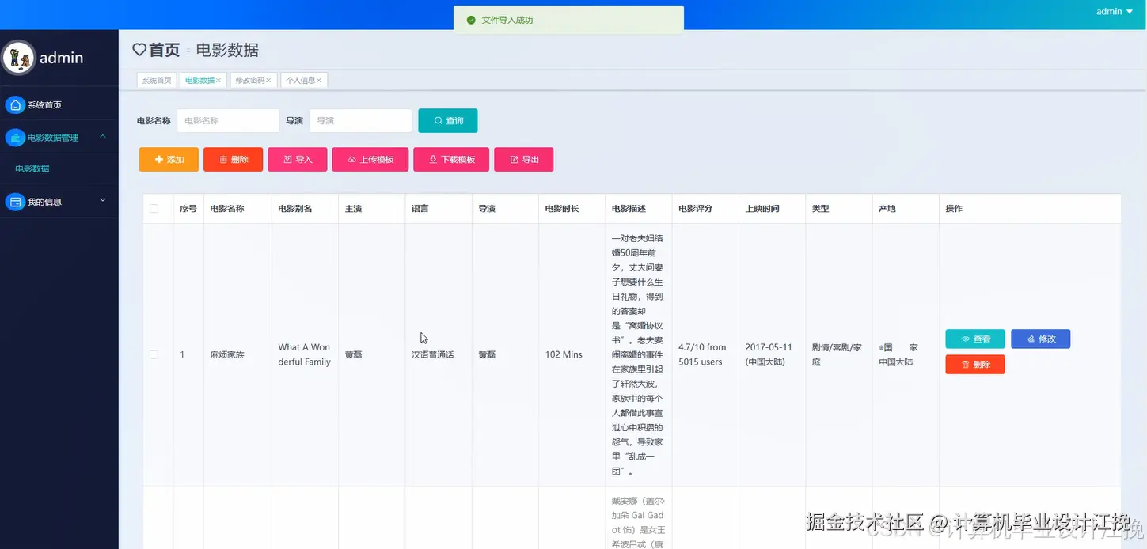The width and height of the screenshot is (1147, 549).
Task: View details of 麻烦家族 with 查看
Action: (x=975, y=339)
